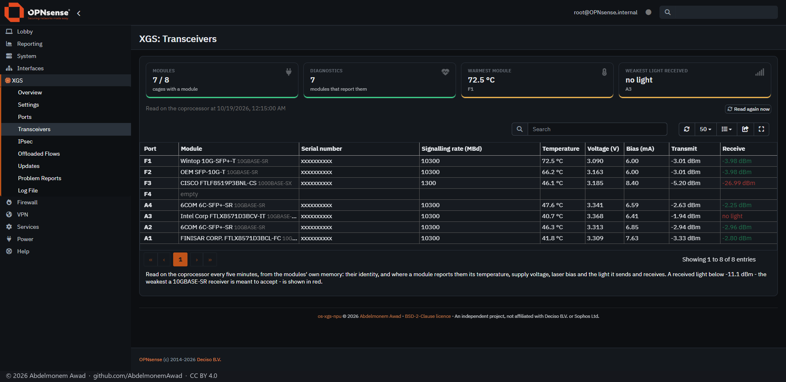Image resolution: width=786 pixels, height=382 pixels.
Task: Click the OPNsense logo
Action: tap(37, 12)
